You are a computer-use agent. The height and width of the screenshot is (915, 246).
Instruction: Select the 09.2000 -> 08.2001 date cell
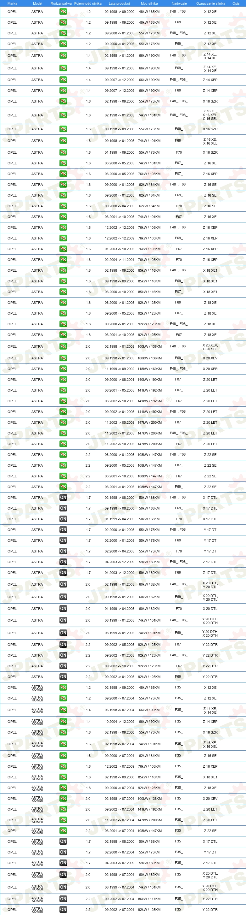tap(119, 379)
